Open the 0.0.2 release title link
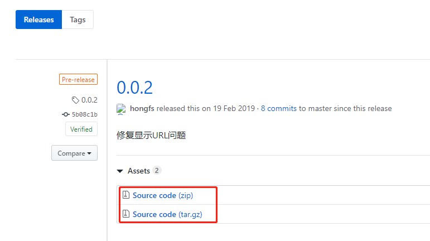 (x=134, y=88)
